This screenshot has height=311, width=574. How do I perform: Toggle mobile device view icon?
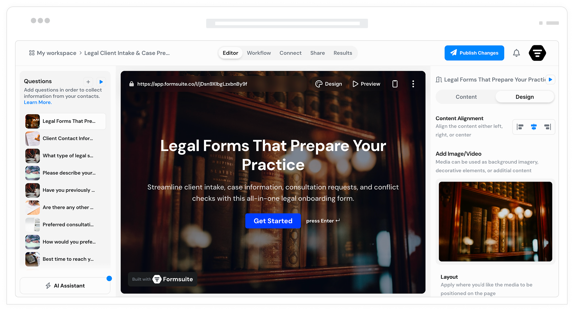pos(395,84)
